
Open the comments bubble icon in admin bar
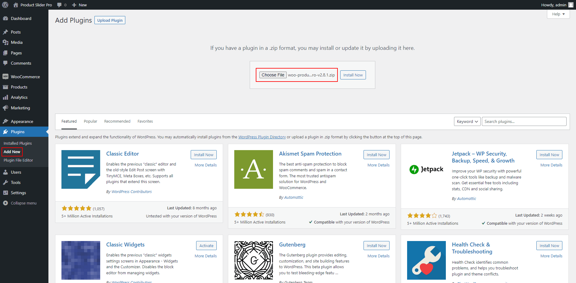coord(59,5)
